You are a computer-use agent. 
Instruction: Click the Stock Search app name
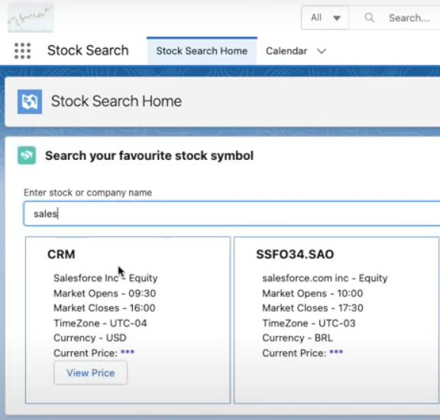click(x=88, y=50)
